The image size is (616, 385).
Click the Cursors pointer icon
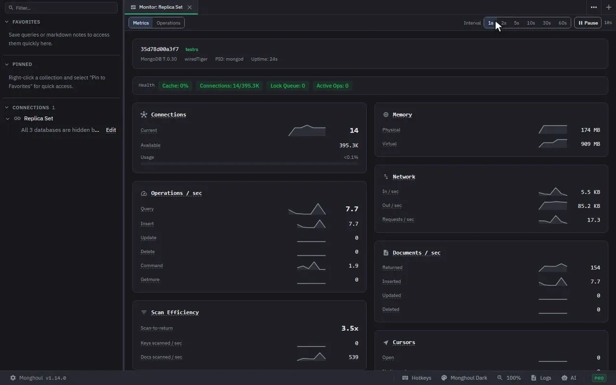(385, 343)
